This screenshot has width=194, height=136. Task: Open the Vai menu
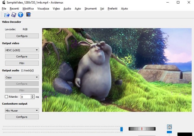[x=102, y=9]
